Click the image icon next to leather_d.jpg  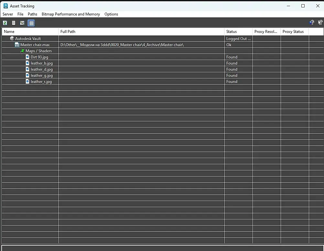click(27, 69)
